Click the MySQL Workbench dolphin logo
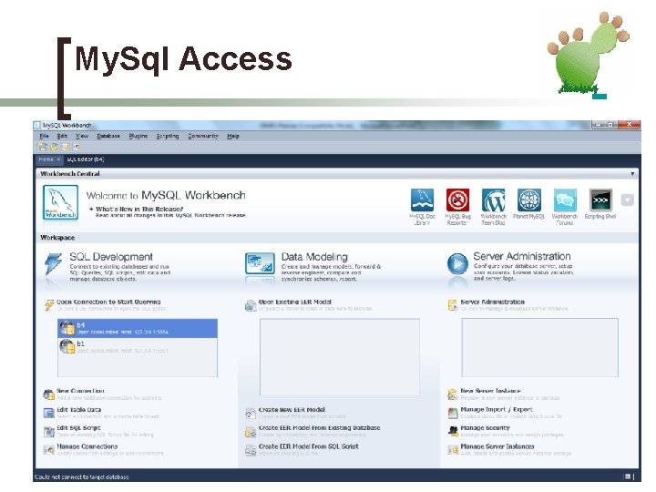656x492 pixels. point(60,202)
